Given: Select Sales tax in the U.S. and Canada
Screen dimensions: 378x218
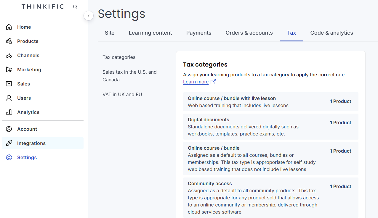Looking at the screenshot, I should 129,76.
